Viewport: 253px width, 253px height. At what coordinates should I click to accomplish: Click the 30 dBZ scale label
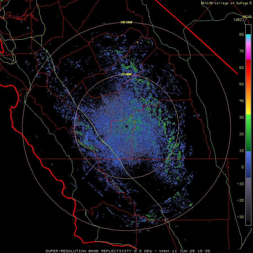coord(241,117)
